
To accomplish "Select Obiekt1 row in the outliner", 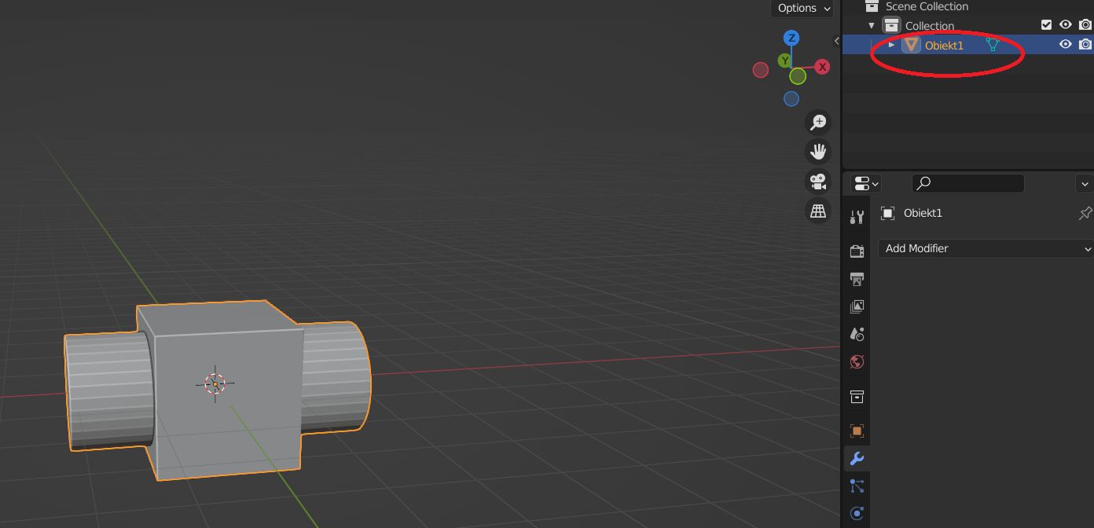I will pyautogui.click(x=968, y=45).
